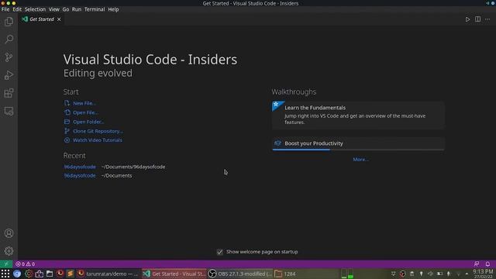Image resolution: width=496 pixels, height=279 pixels.
Task: Launch the Sublime Text icon in taskbar
Action: pos(71,274)
